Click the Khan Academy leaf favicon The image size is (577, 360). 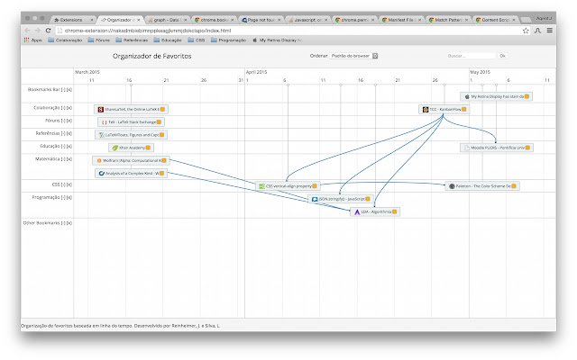pyautogui.click(x=114, y=148)
